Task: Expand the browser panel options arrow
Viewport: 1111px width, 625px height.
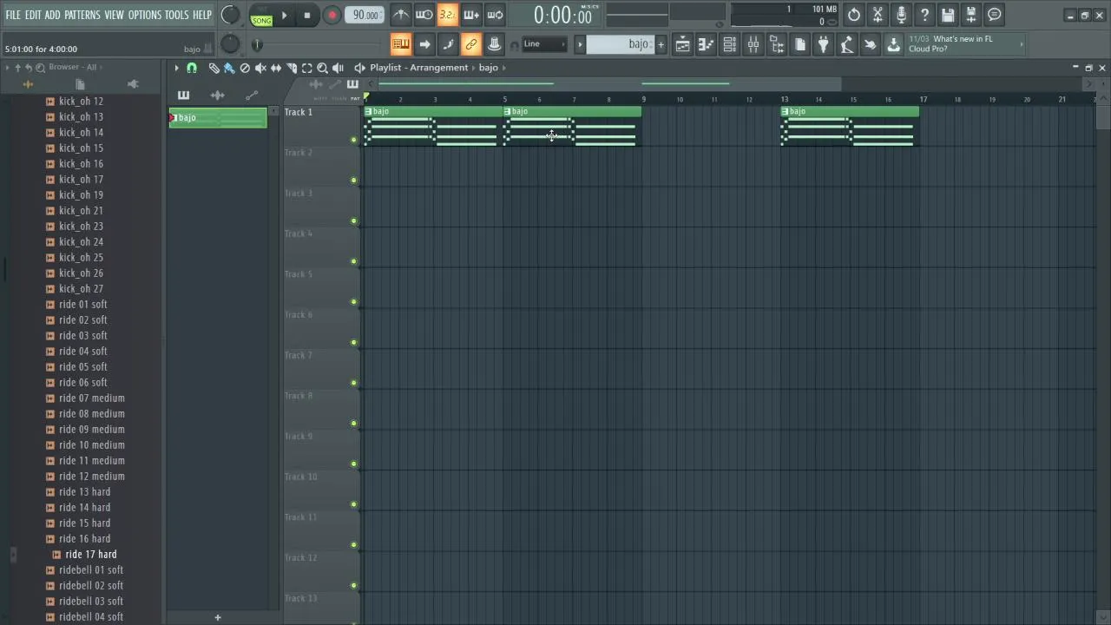Action: [x=7, y=68]
